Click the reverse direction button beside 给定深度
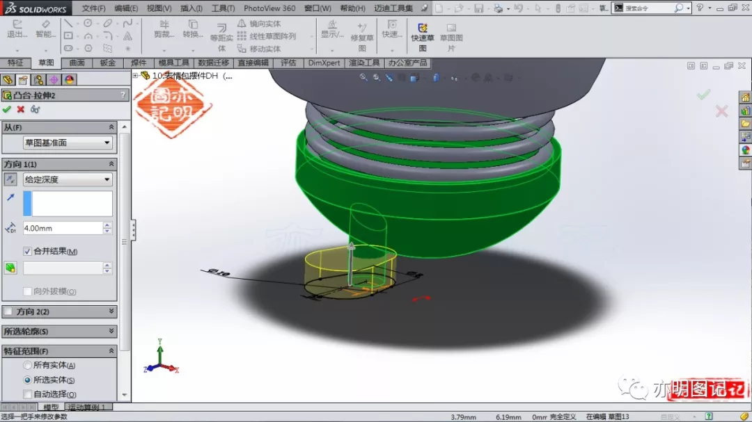This screenshot has width=752, height=422. [10, 179]
